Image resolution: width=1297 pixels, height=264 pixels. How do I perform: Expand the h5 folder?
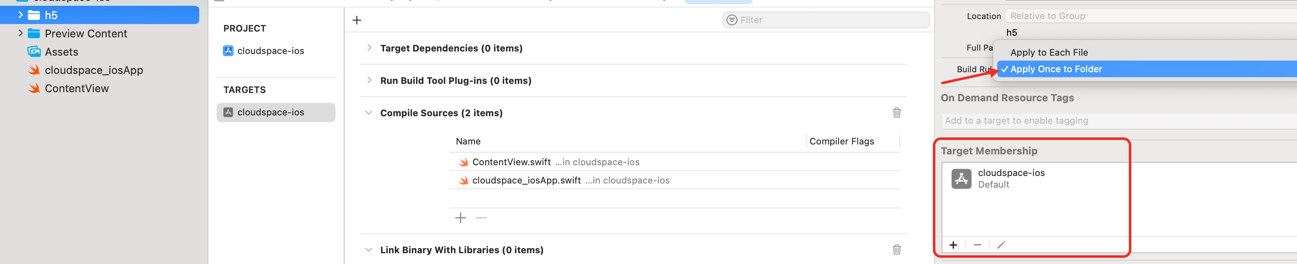click(20, 15)
